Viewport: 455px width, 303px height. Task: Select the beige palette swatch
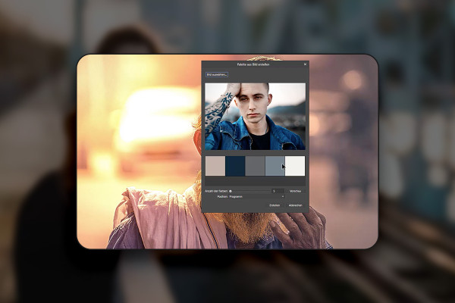tap(215, 166)
